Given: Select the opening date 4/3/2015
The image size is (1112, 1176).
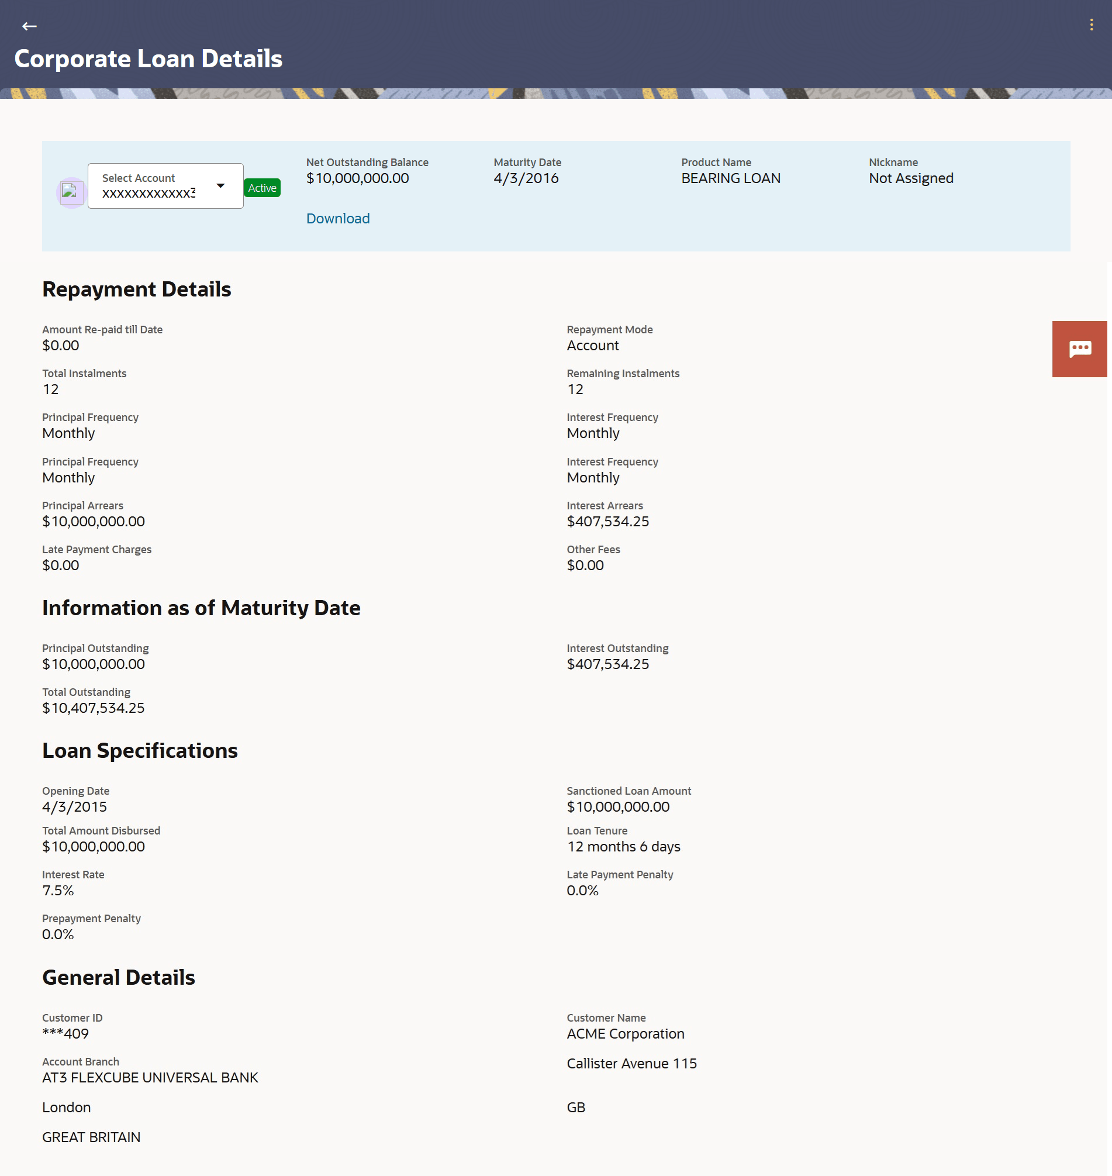Looking at the screenshot, I should click(75, 808).
